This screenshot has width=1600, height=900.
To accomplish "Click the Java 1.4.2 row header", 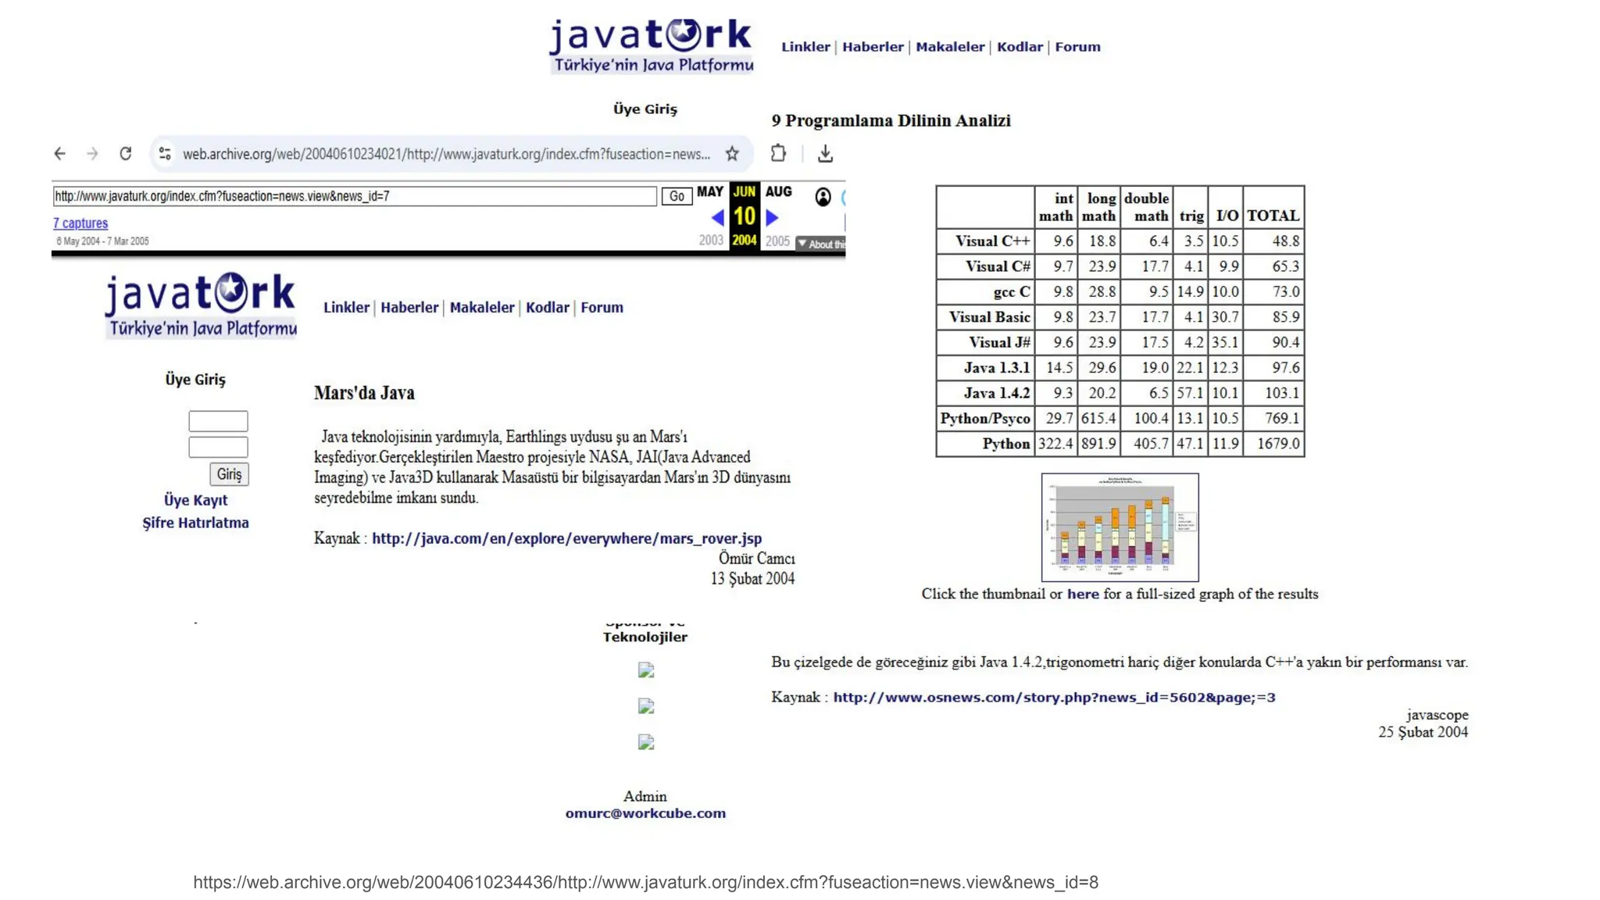I will click(985, 393).
